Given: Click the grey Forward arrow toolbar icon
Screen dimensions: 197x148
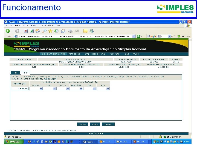Looking at the screenshot, I should coord(17,31).
